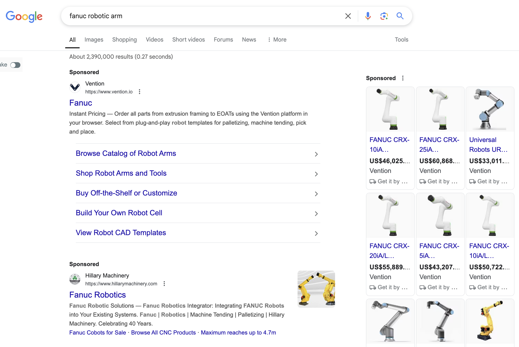Click the Vention favicon logo
The height and width of the screenshot is (347, 519).
75,87
